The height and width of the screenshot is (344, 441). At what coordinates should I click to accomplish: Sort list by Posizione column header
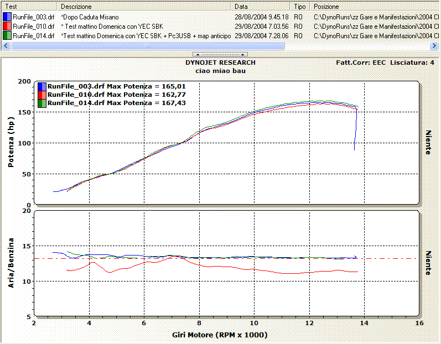pos(374,7)
